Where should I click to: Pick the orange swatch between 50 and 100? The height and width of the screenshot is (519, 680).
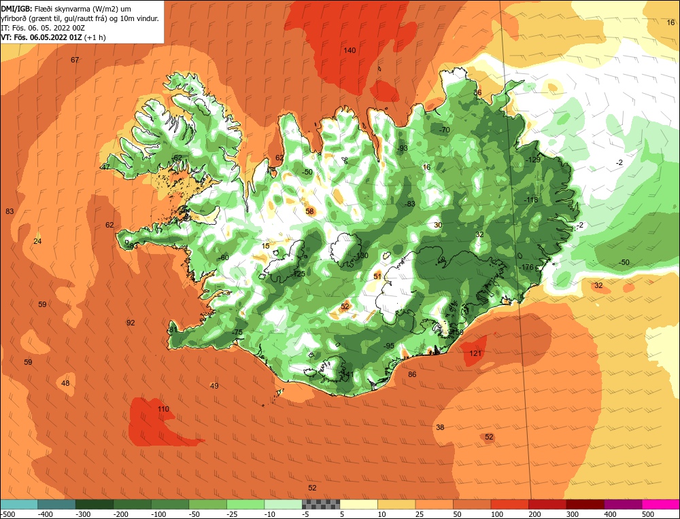472,504
